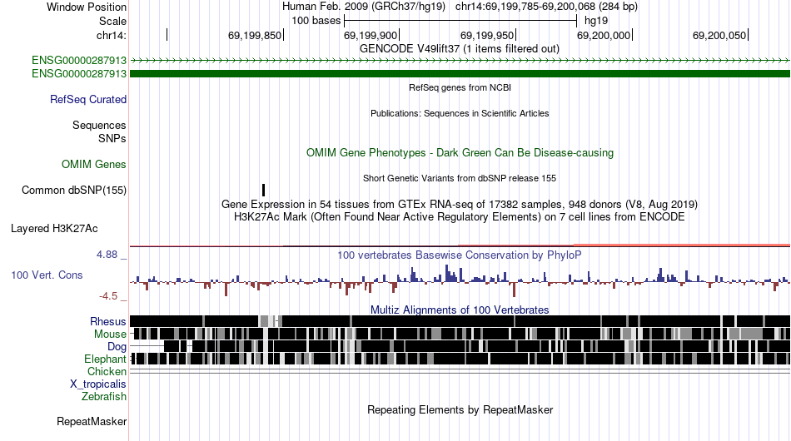Click the OMIM Gene Phenotypes title

tap(460, 153)
